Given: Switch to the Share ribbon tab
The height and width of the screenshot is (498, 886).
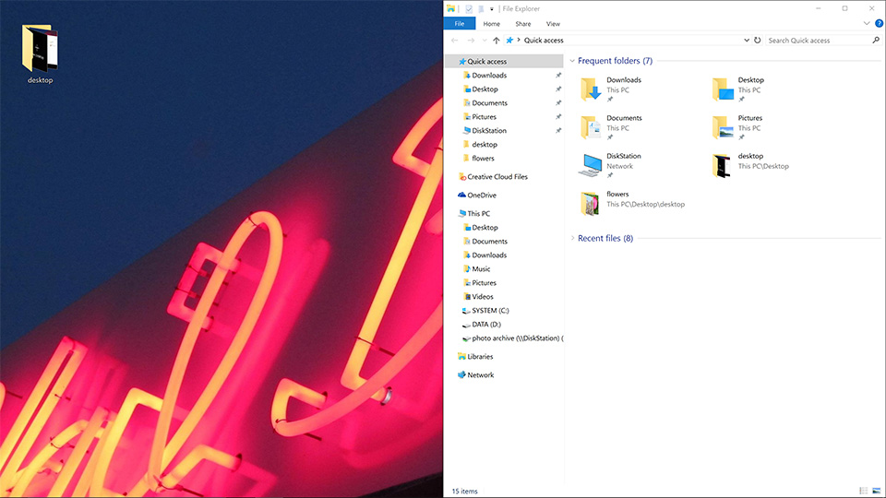Looking at the screenshot, I should point(522,24).
